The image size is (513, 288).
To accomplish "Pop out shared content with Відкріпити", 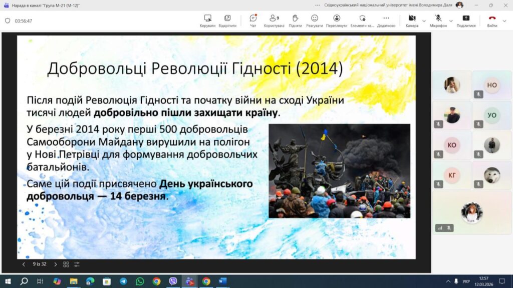I will click(x=227, y=20).
